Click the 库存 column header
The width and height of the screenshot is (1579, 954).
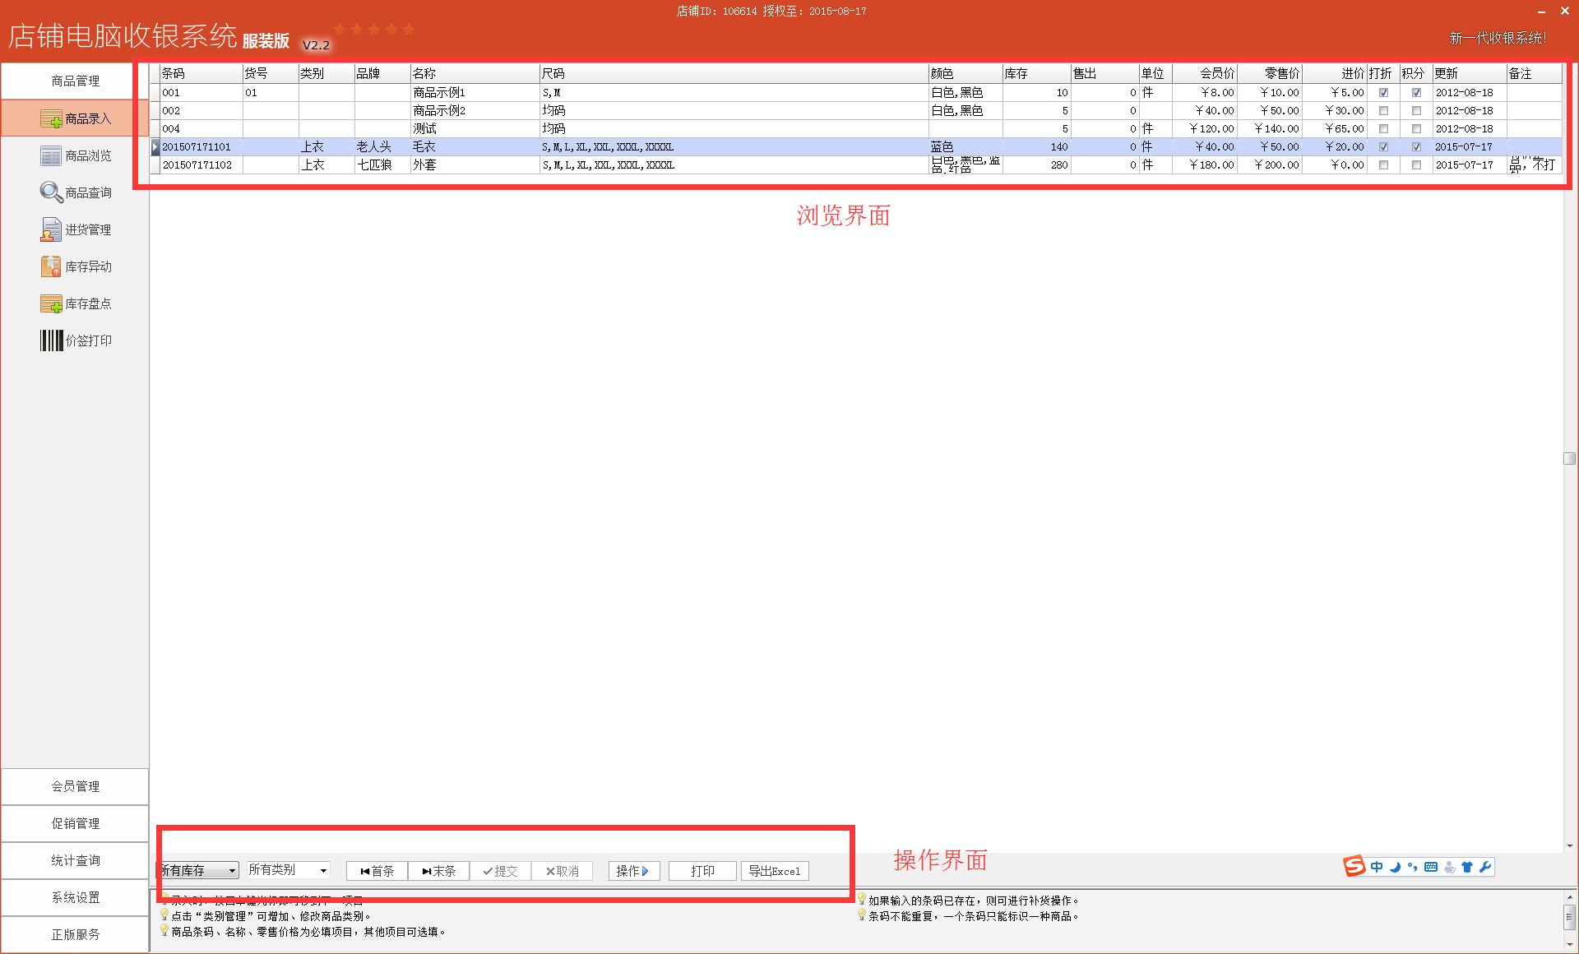(x=1036, y=73)
